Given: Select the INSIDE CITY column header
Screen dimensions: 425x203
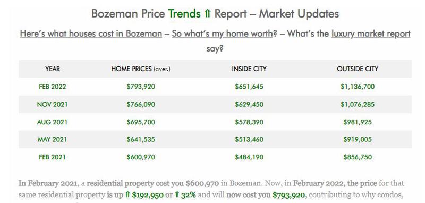Looking at the screenshot, I should tap(249, 69).
